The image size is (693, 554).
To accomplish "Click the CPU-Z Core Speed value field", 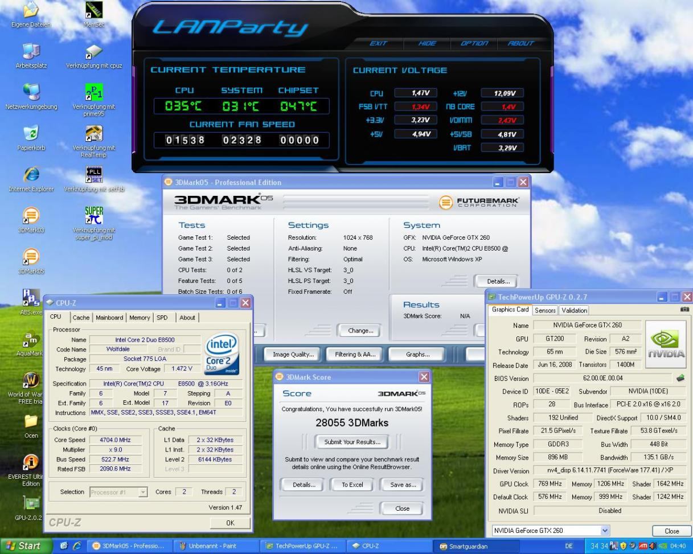I will [x=117, y=440].
